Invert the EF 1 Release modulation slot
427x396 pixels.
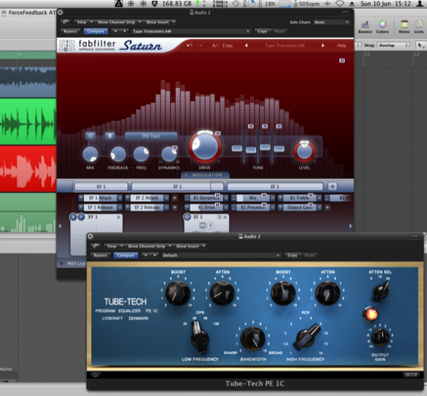coord(81,207)
